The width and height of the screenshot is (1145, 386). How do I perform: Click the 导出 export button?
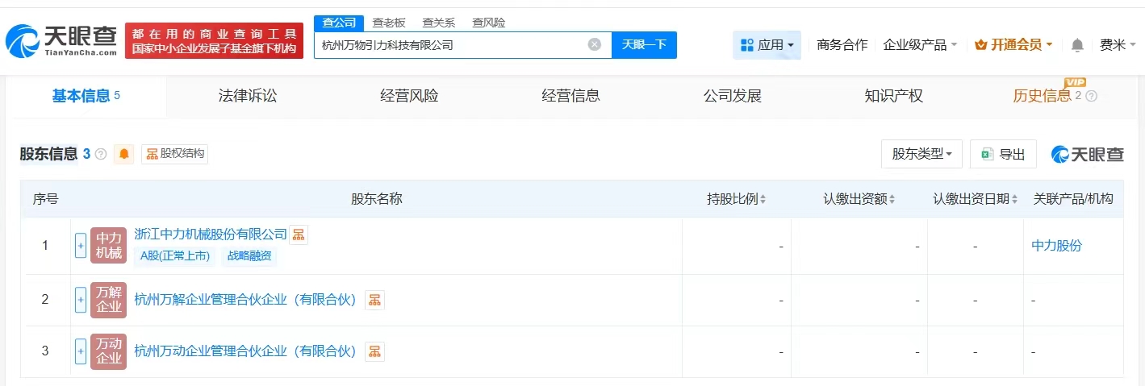pyautogui.click(x=1003, y=154)
